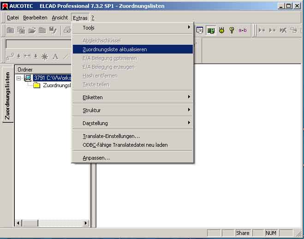
Task: Click the Ordner column header
Action: pyautogui.click(x=43, y=69)
